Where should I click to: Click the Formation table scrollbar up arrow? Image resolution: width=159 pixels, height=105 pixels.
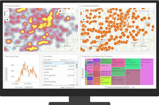(77, 63)
